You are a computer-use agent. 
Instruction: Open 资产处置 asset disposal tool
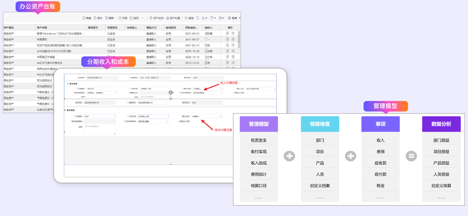pyautogui.click(x=173, y=18)
